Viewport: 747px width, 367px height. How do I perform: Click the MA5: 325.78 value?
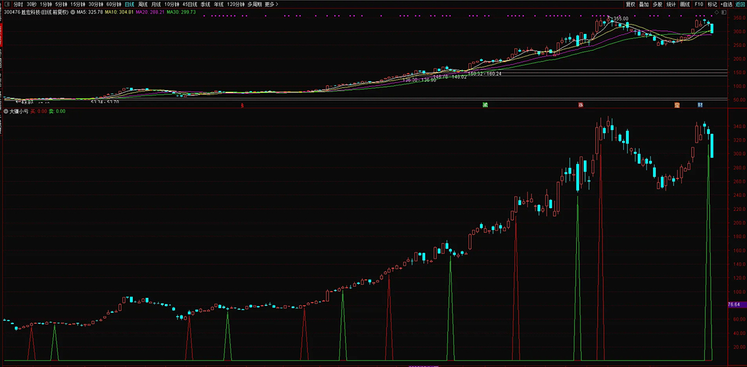pos(89,12)
